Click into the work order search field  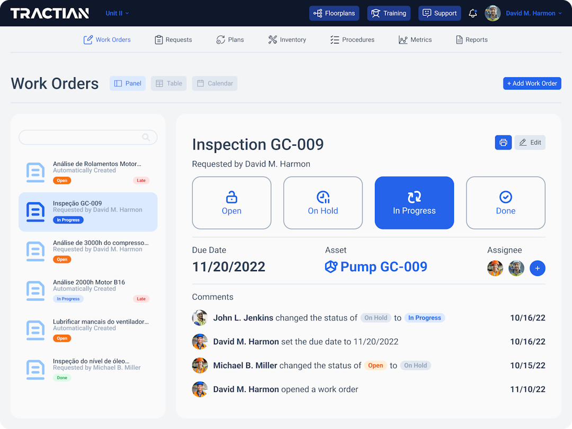[x=79, y=137]
